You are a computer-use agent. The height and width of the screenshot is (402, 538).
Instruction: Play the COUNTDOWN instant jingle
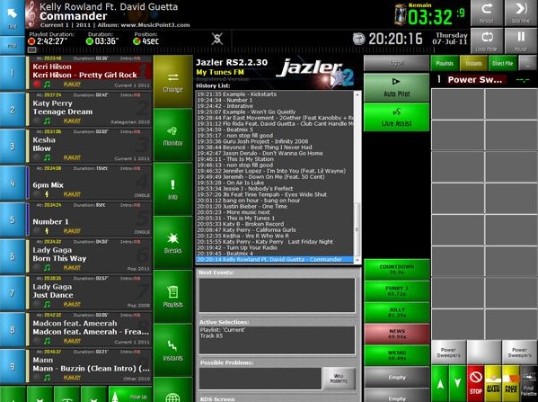tap(397, 270)
